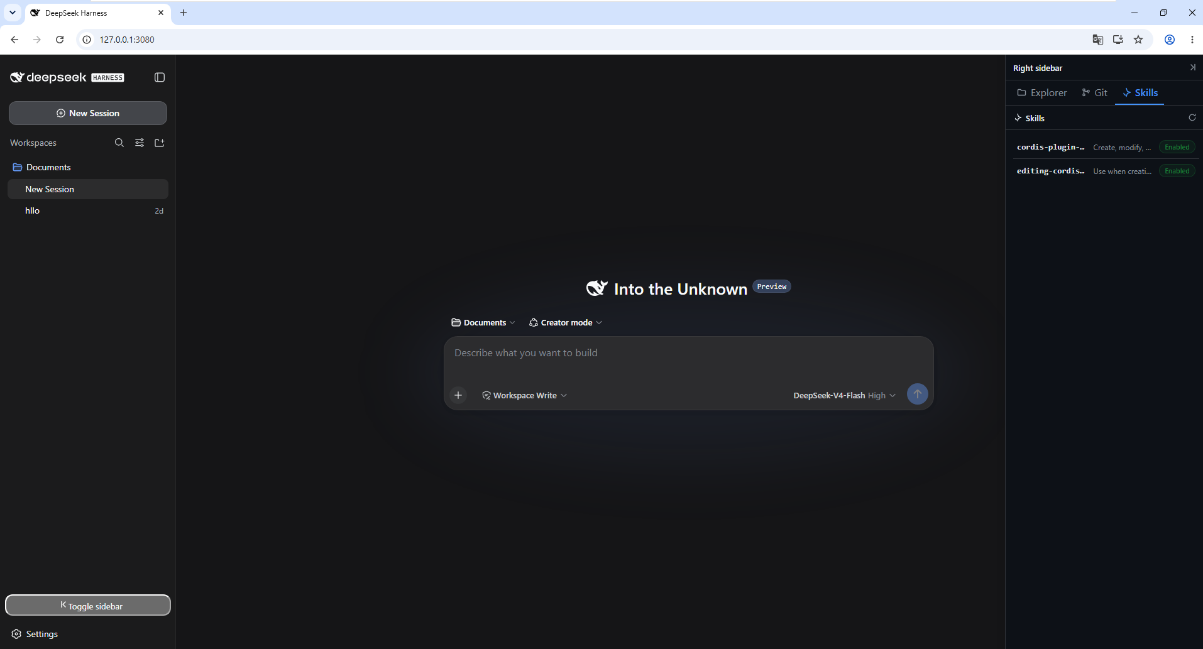The width and height of the screenshot is (1203, 649).
Task: Click the New Session button
Action: 88,113
